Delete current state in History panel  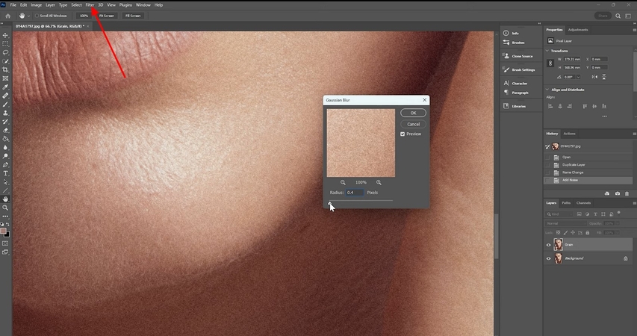[627, 194]
